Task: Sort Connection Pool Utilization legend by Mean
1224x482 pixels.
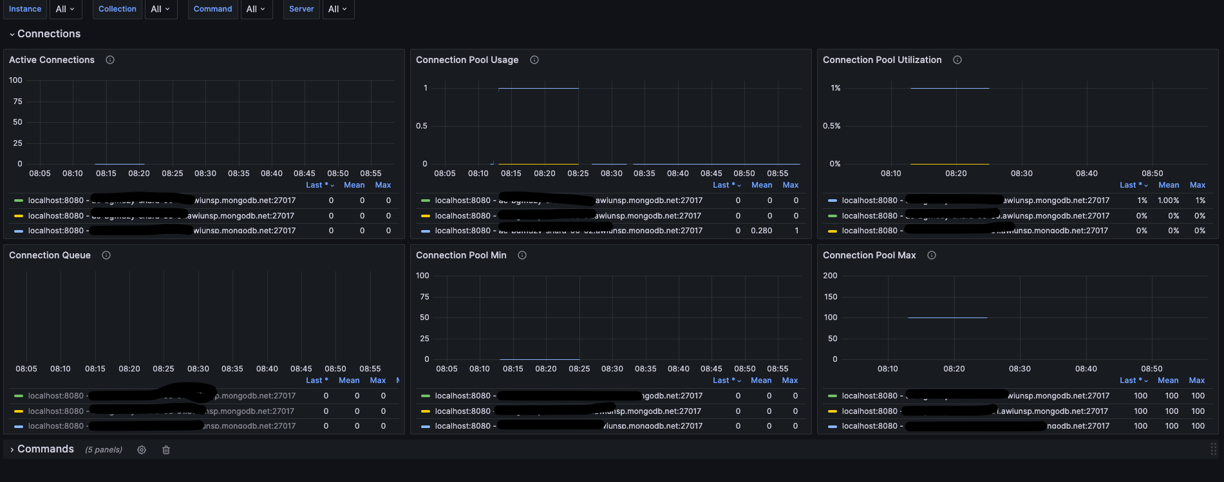Action: pyautogui.click(x=1169, y=185)
